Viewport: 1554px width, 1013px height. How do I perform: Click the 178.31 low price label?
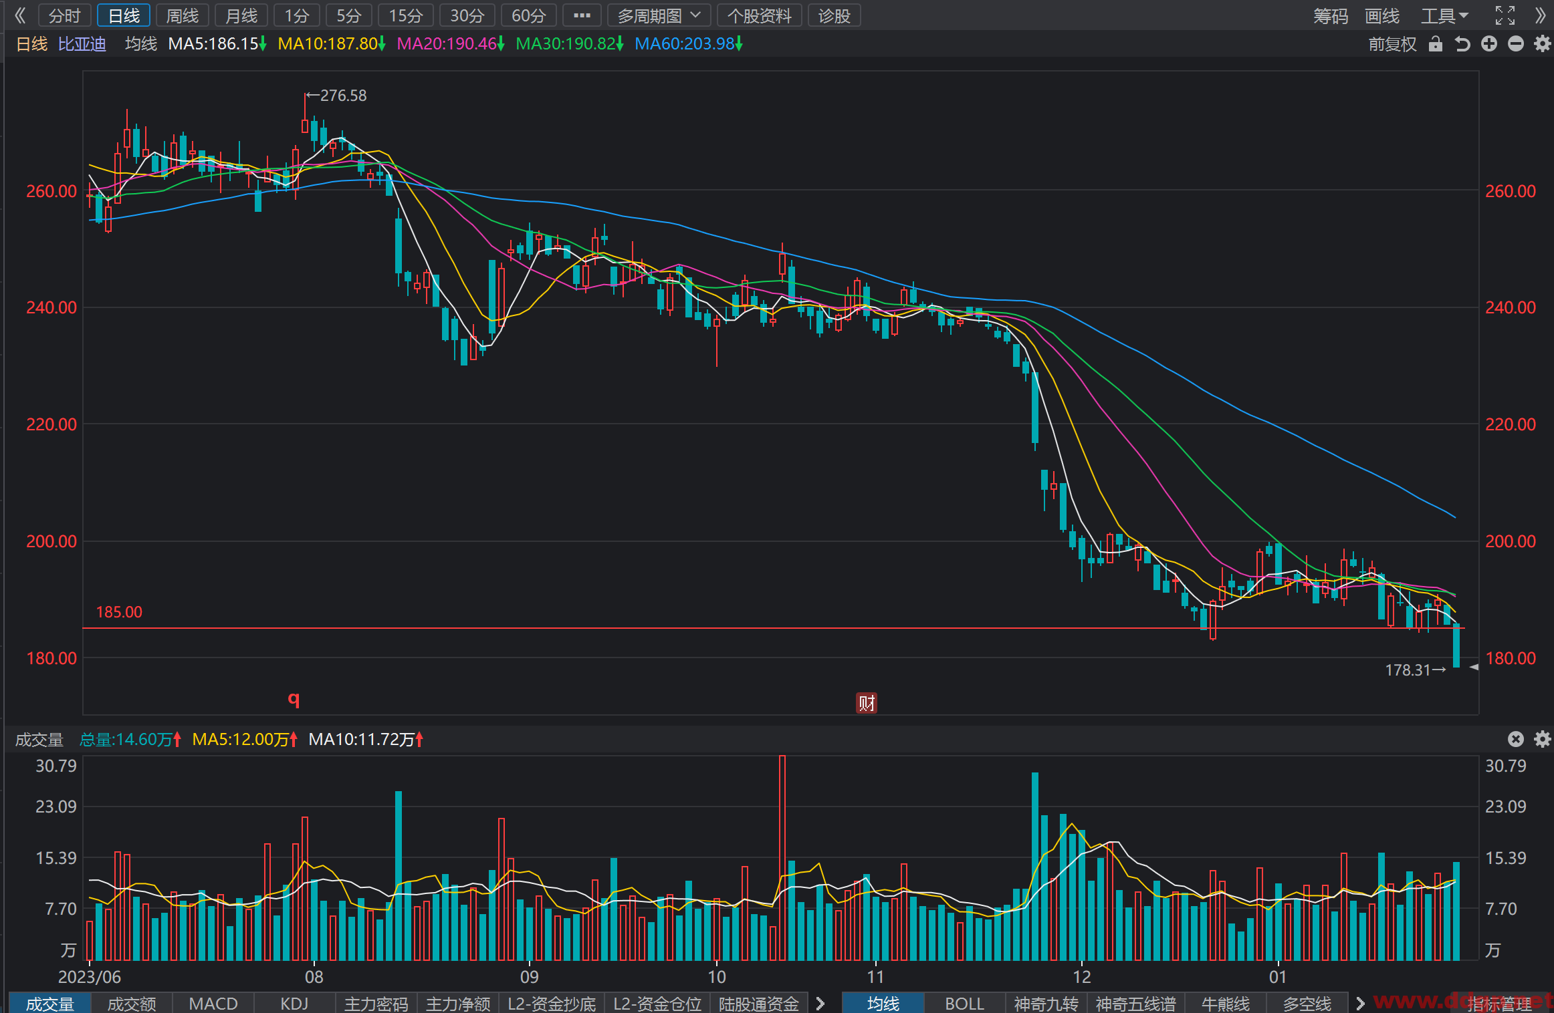pyautogui.click(x=1408, y=670)
